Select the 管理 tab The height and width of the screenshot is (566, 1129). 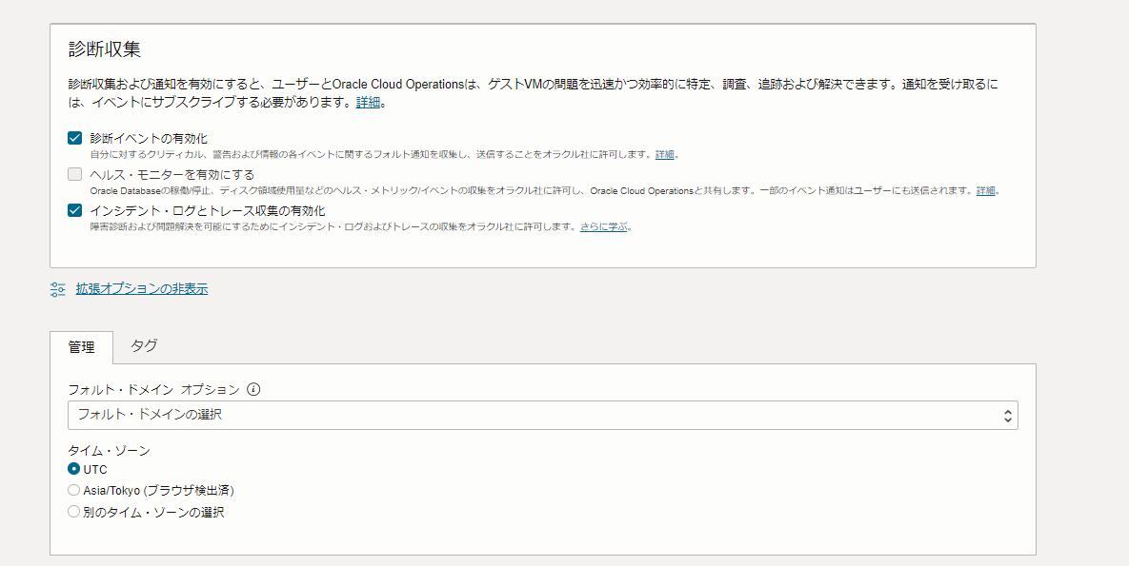pyautogui.click(x=81, y=347)
